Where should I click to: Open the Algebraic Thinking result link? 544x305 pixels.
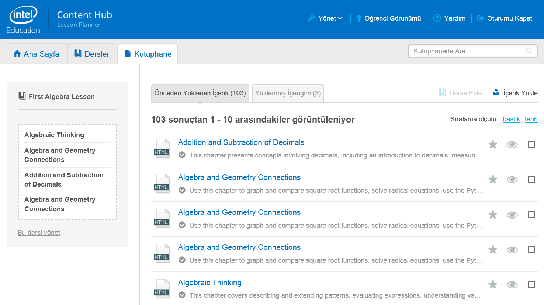pyautogui.click(x=210, y=283)
